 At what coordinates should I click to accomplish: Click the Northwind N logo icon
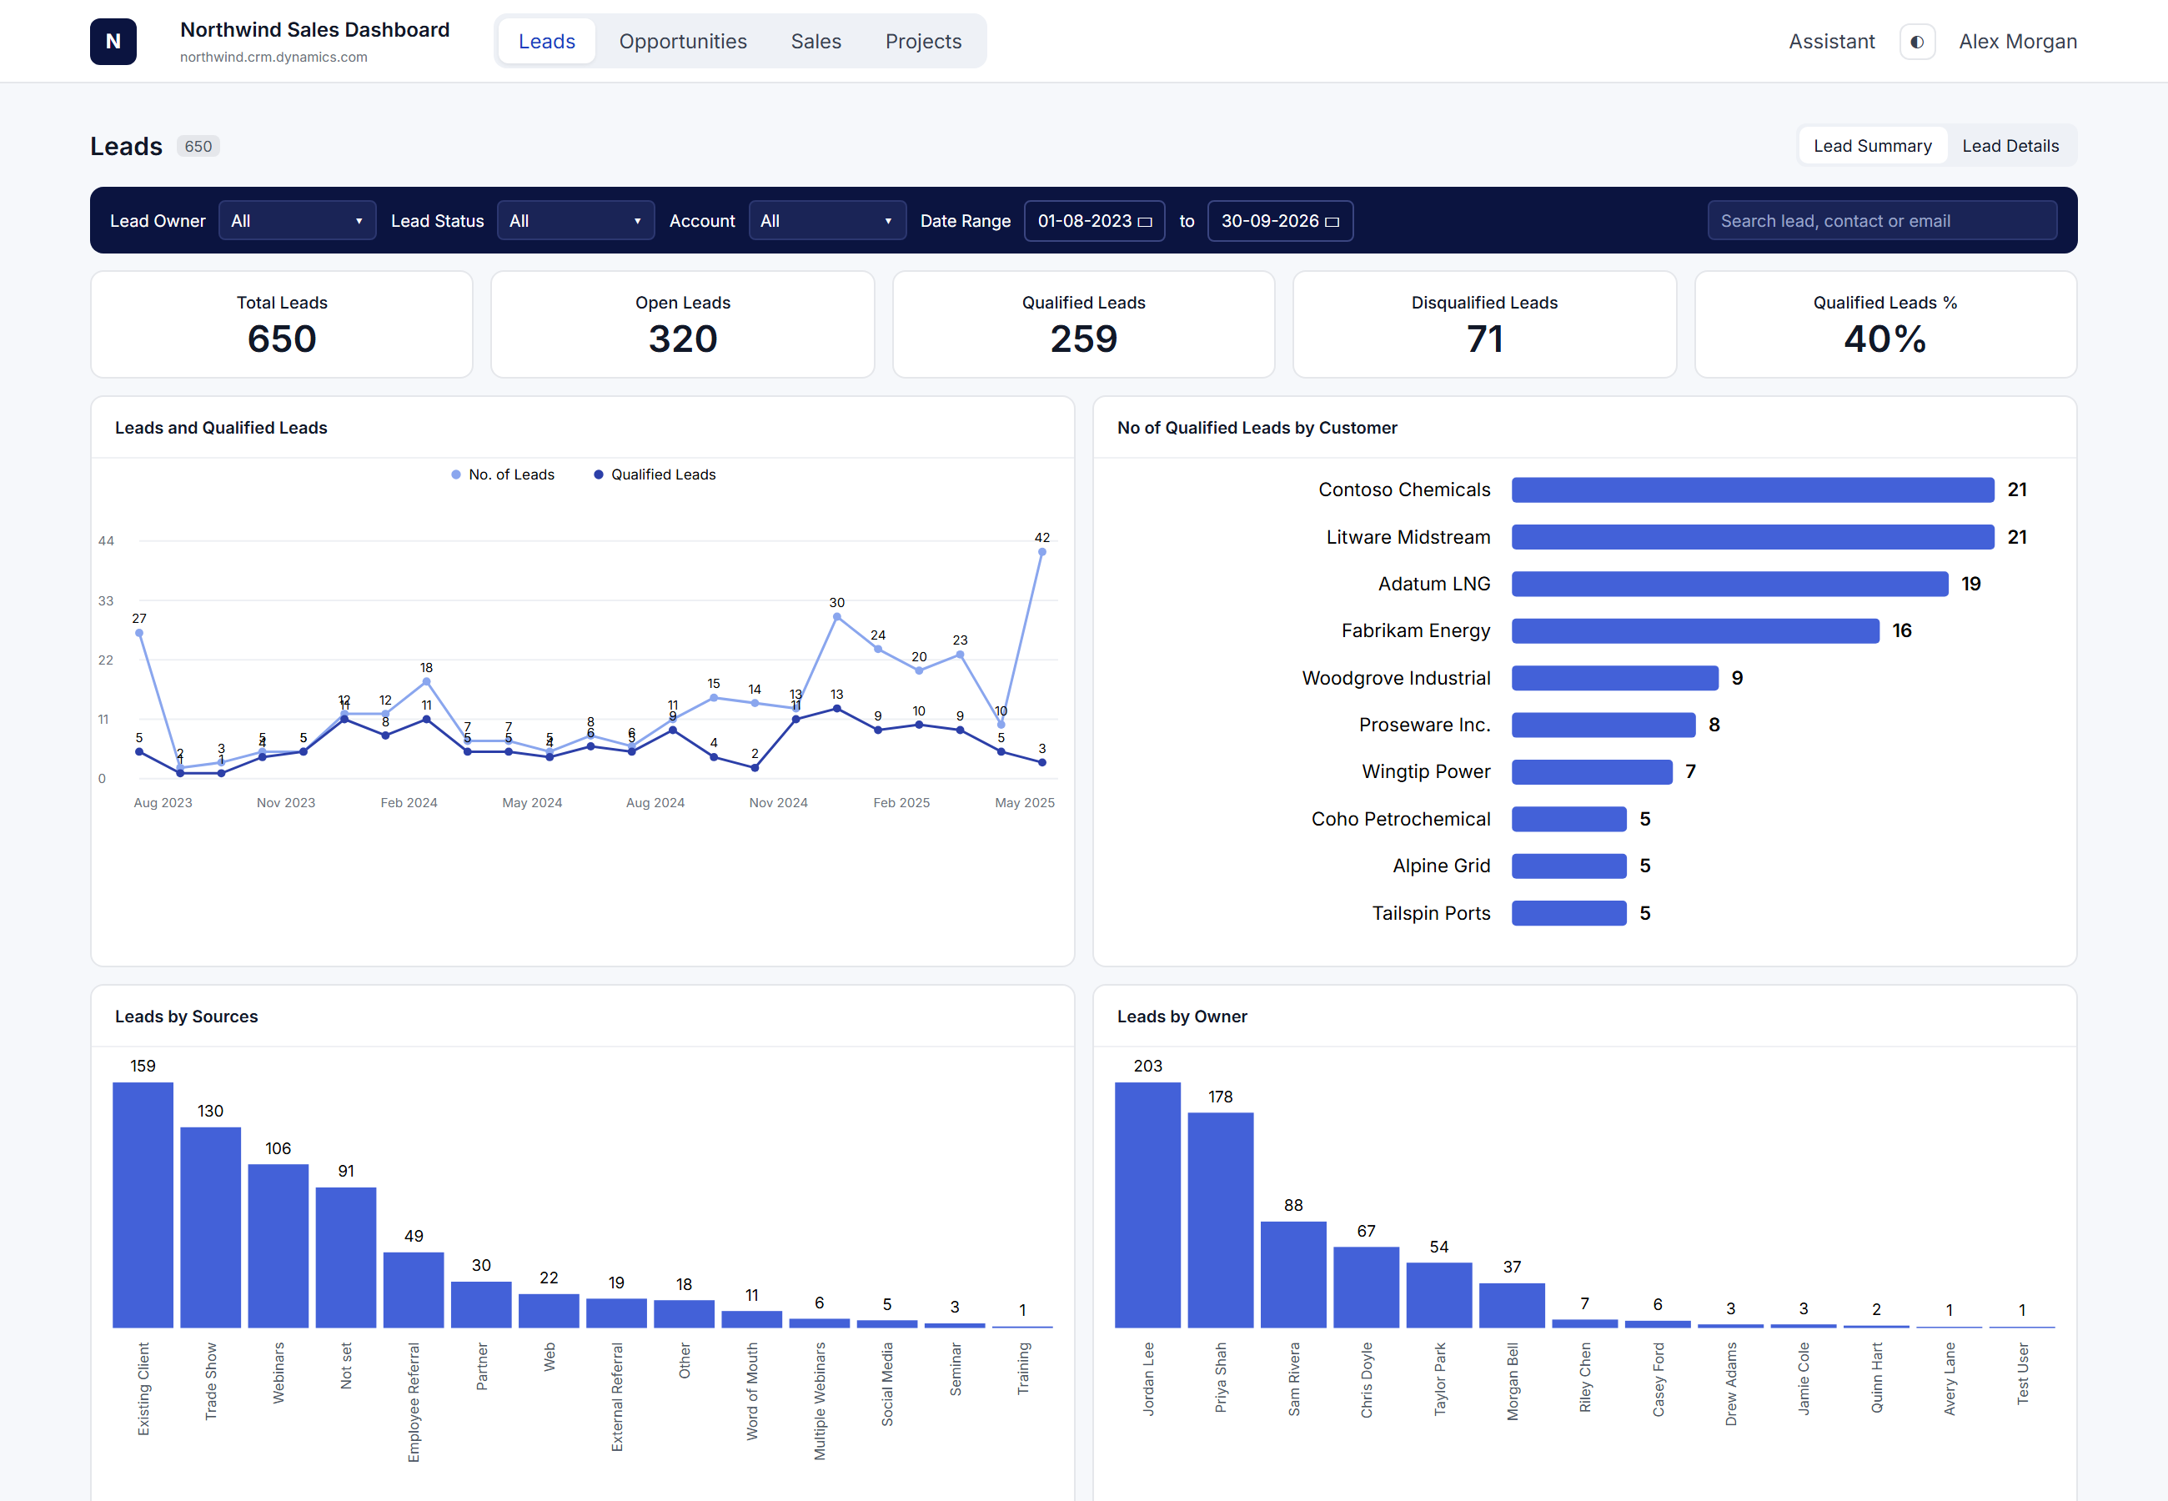[113, 42]
